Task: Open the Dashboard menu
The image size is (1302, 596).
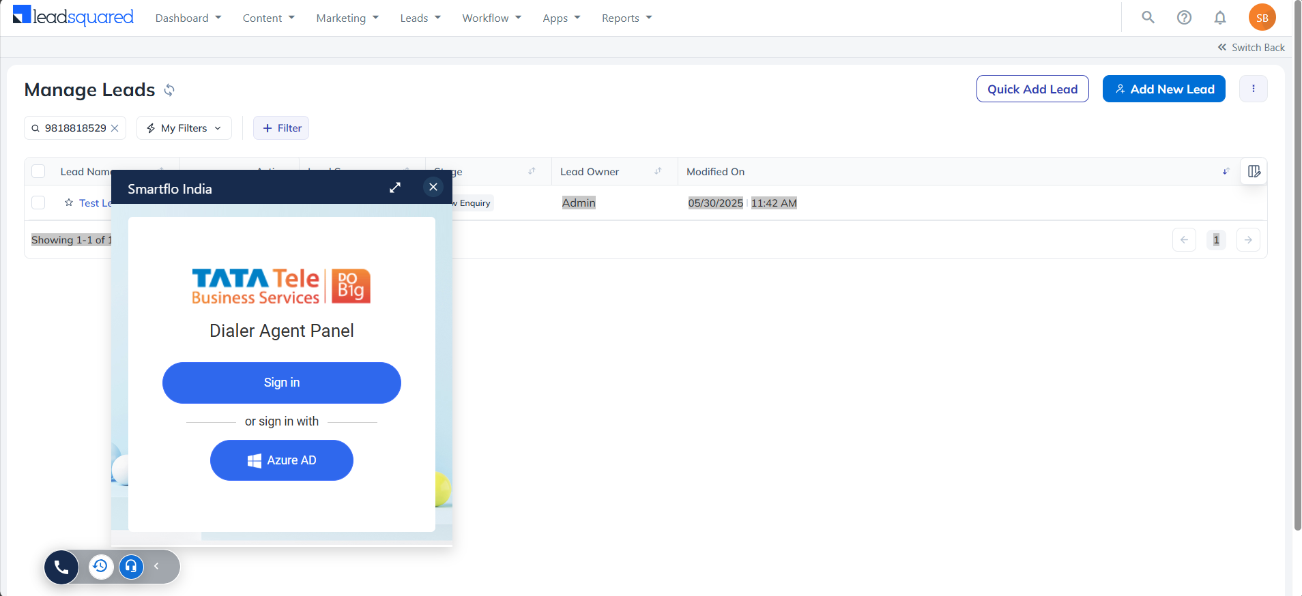Action: coord(188,18)
